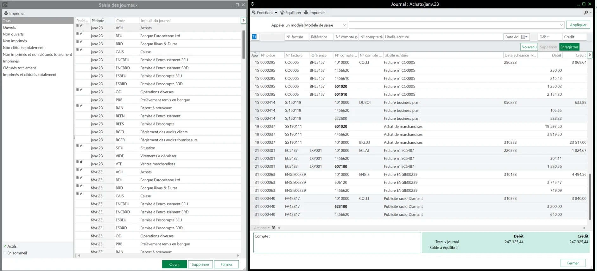Click Imprimer in the Journal window toolbar
This screenshot has width=597, height=271.
tap(314, 13)
